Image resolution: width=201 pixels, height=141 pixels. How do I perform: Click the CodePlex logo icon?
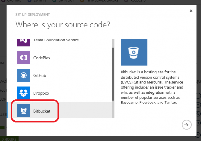[x=23, y=58]
